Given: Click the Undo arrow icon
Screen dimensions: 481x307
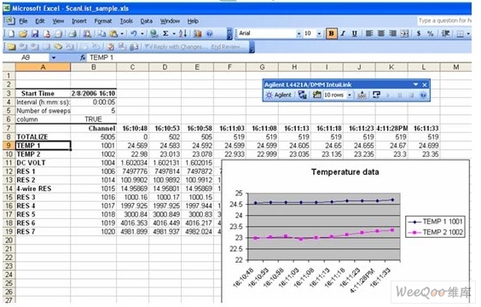Looking at the screenshot, I should click(x=133, y=33).
